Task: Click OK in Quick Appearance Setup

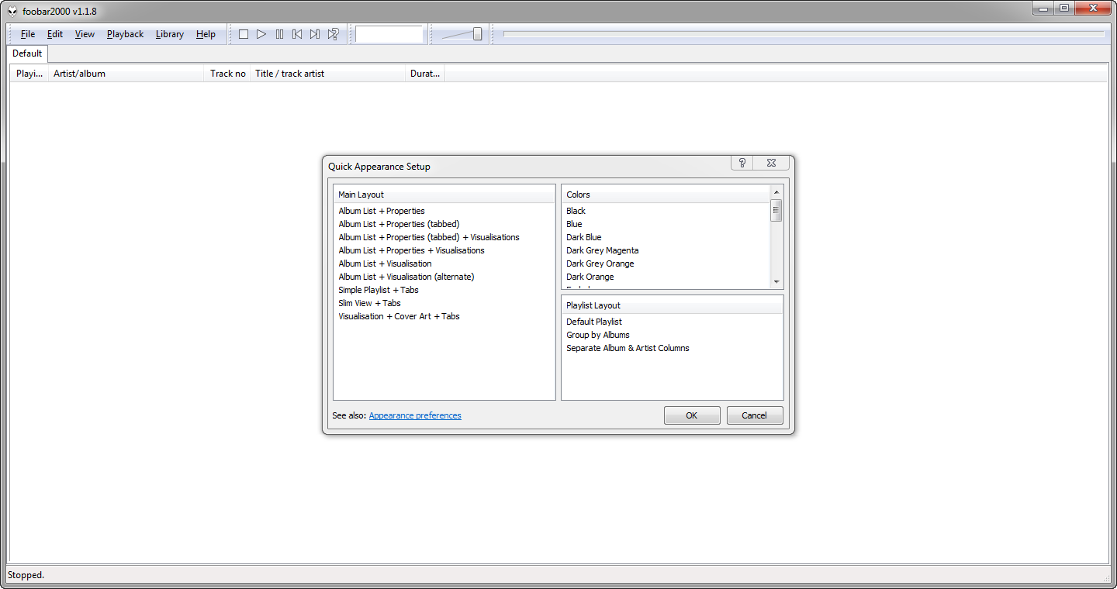Action: tap(692, 415)
